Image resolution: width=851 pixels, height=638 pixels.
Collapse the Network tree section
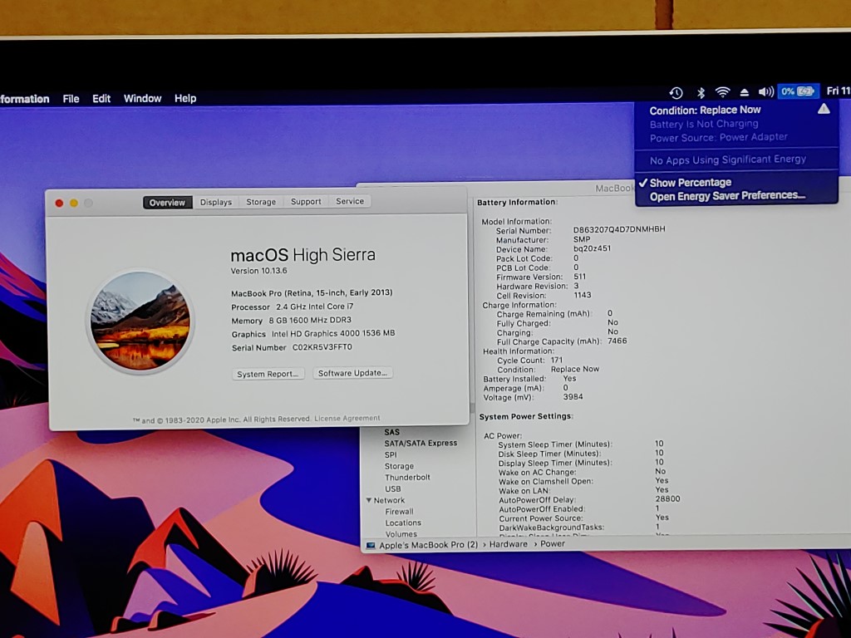click(369, 500)
